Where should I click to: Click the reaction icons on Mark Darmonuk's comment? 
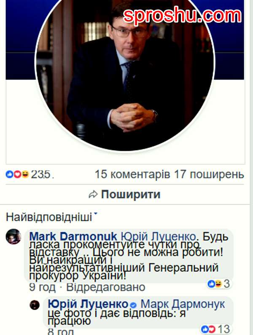[215, 284]
